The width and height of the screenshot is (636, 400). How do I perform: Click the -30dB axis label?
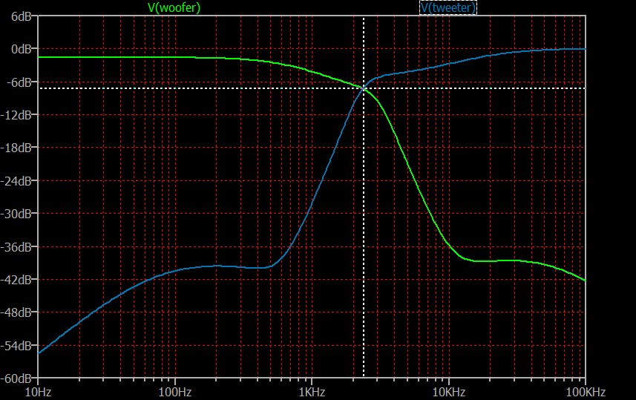coord(16,214)
